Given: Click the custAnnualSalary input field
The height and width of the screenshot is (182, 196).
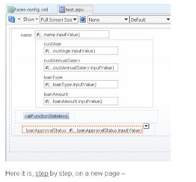Looking at the screenshot, I should coord(81,68).
